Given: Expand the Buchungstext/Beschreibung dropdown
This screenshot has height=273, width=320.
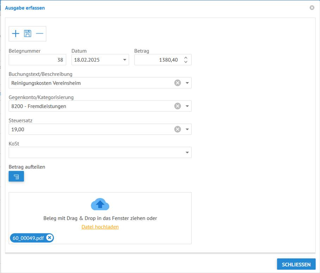Looking at the screenshot, I should tap(187, 83).
